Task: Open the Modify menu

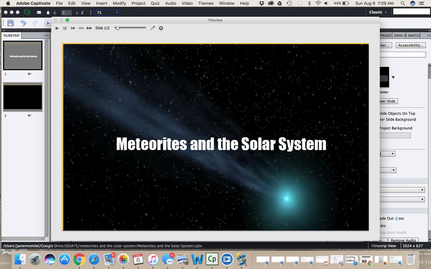Action: click(x=120, y=3)
